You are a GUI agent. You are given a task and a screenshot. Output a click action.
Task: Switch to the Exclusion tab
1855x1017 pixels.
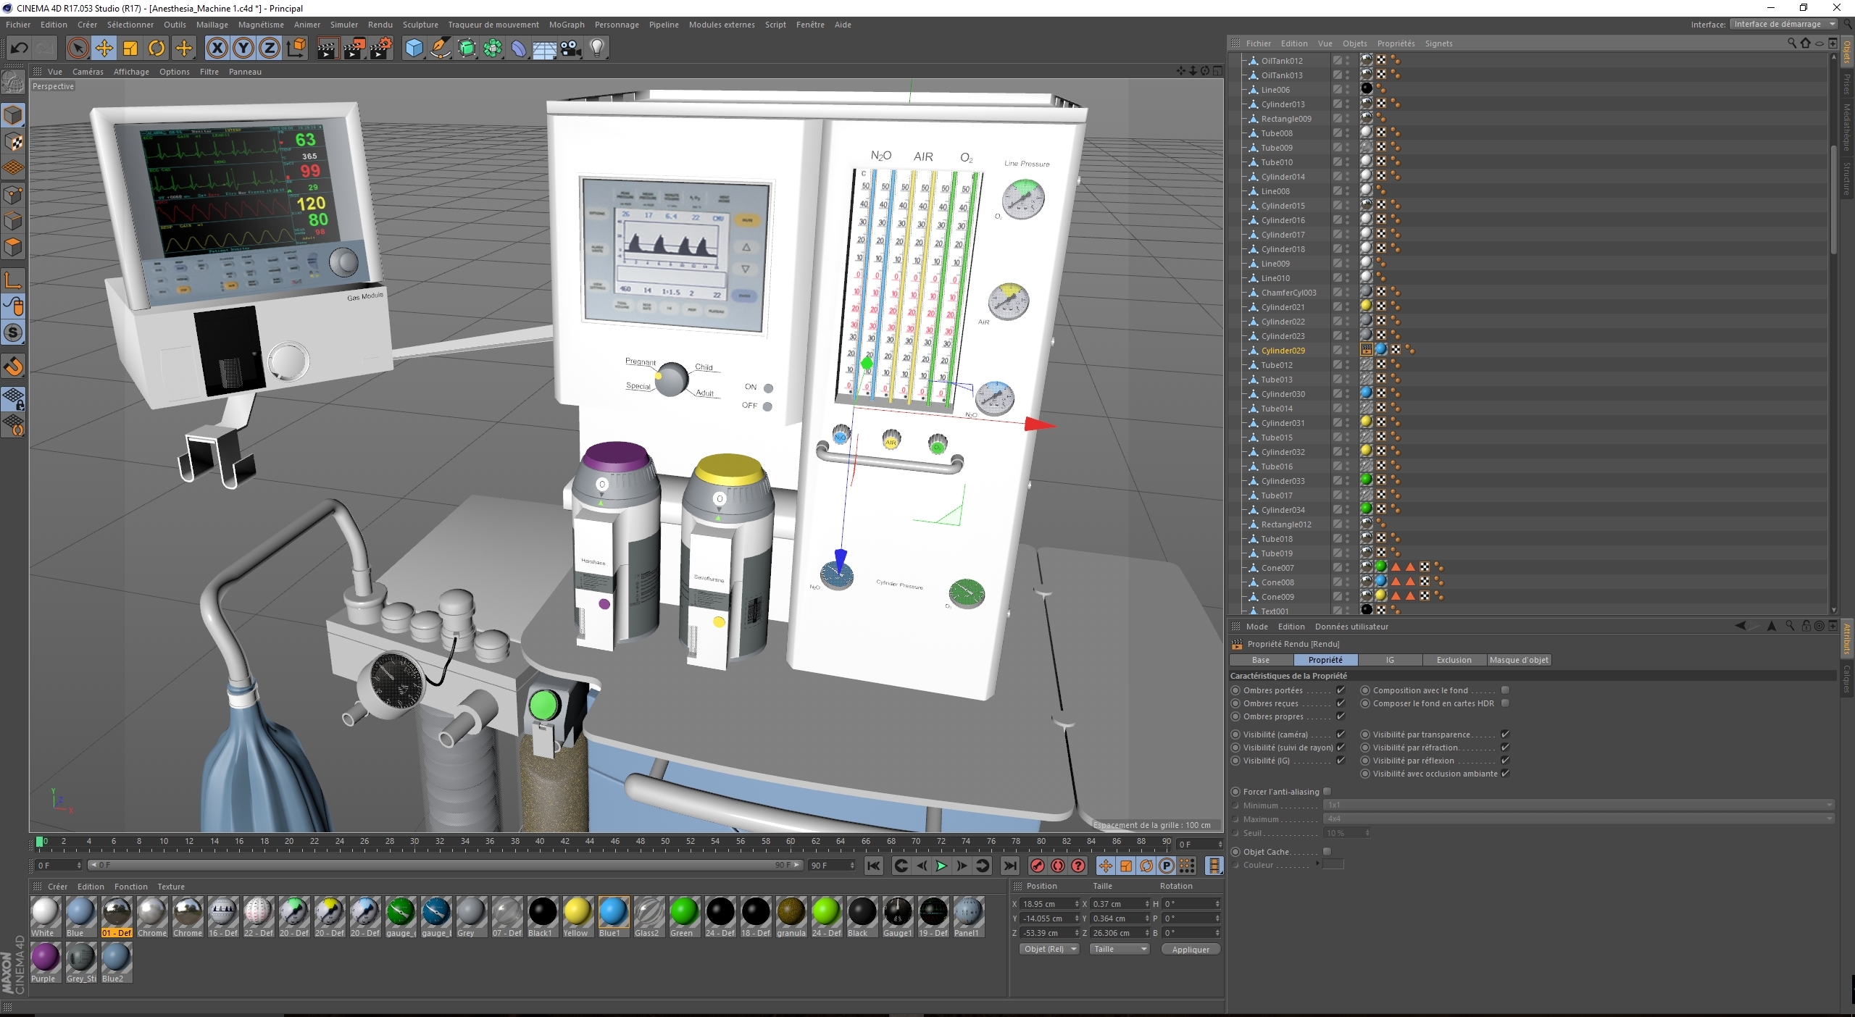tap(1454, 660)
